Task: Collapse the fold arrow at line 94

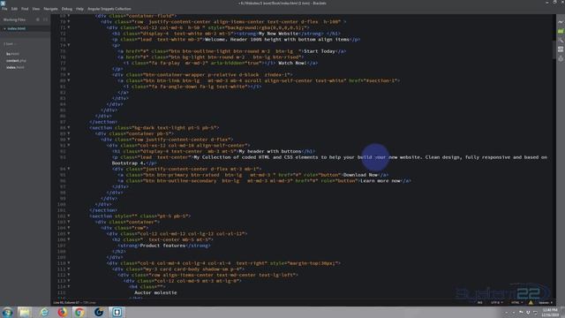Action: click(x=69, y=169)
